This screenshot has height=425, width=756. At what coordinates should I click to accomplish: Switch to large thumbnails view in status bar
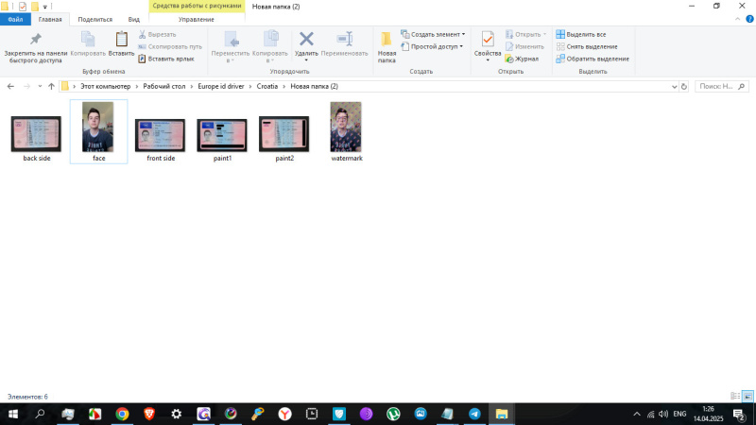tap(747, 396)
